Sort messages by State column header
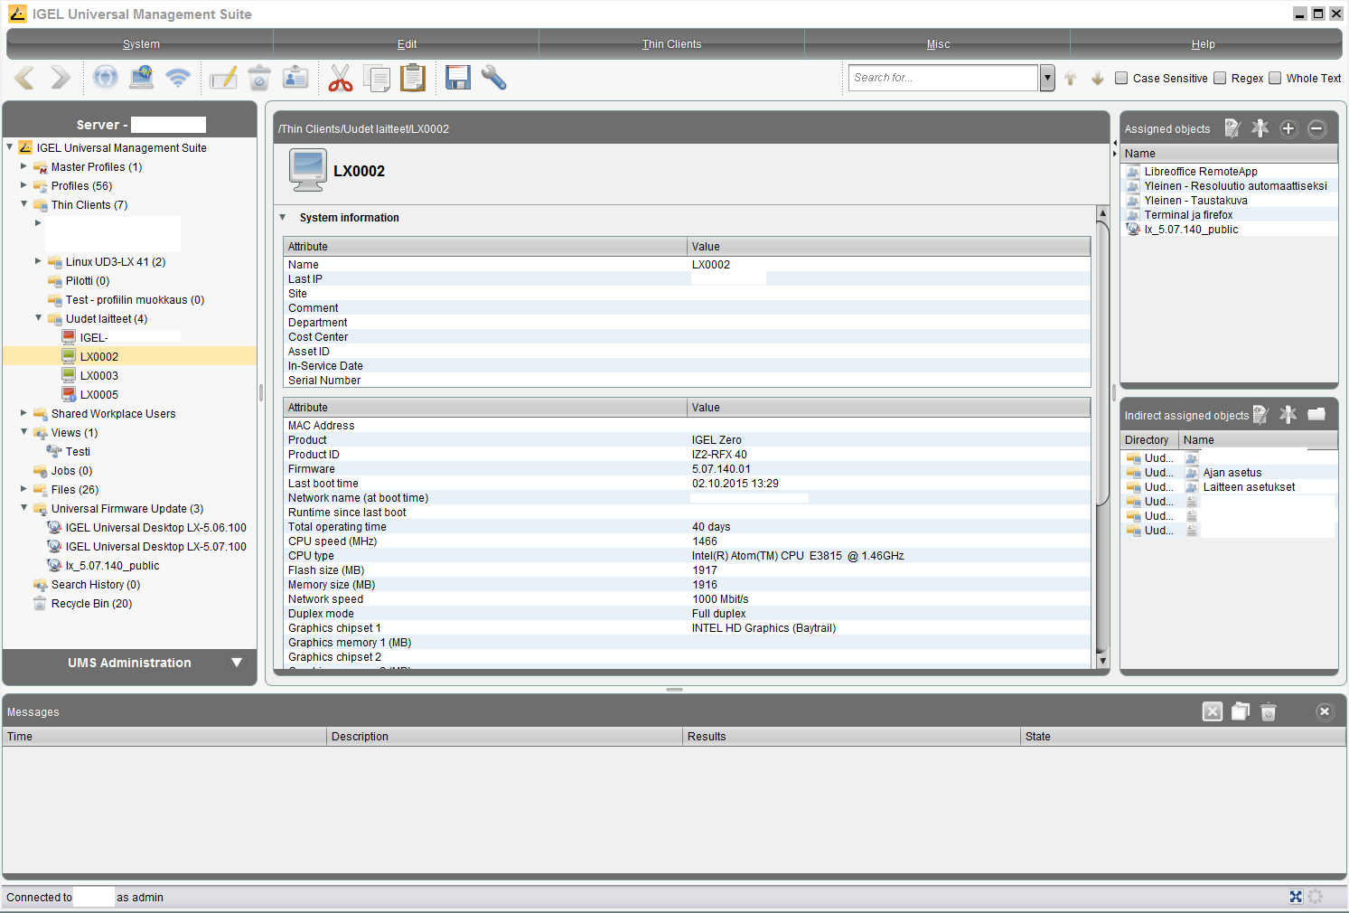Image resolution: width=1349 pixels, height=913 pixels. 1183,736
